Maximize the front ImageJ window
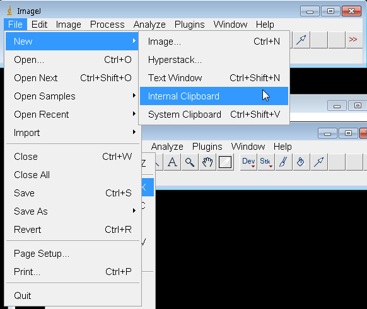 (330, 11)
